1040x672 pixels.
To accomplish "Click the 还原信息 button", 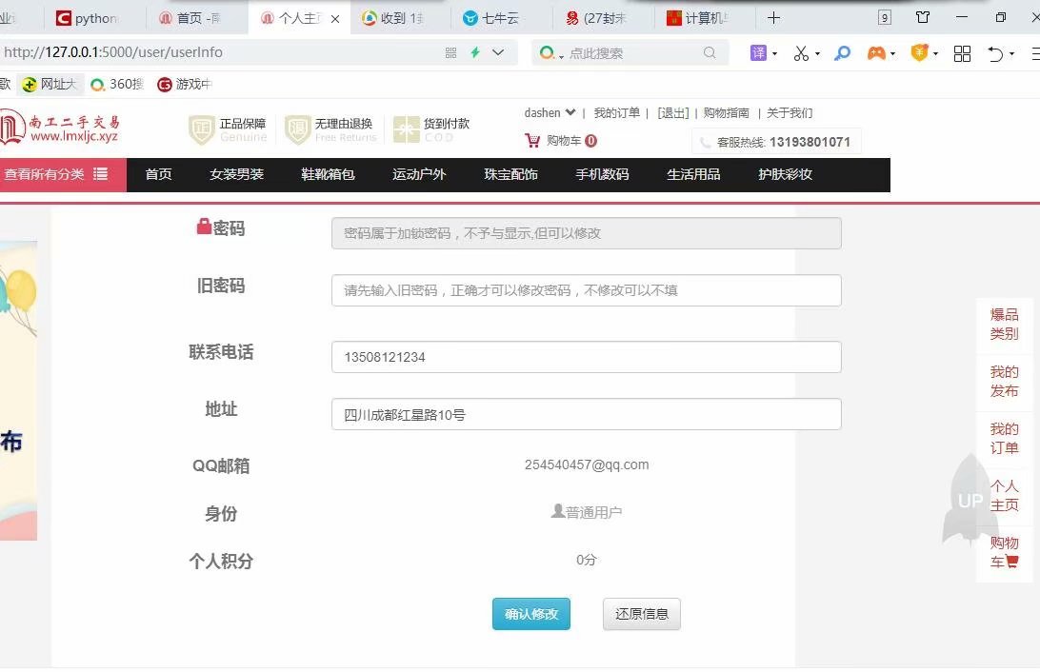I will [x=641, y=614].
